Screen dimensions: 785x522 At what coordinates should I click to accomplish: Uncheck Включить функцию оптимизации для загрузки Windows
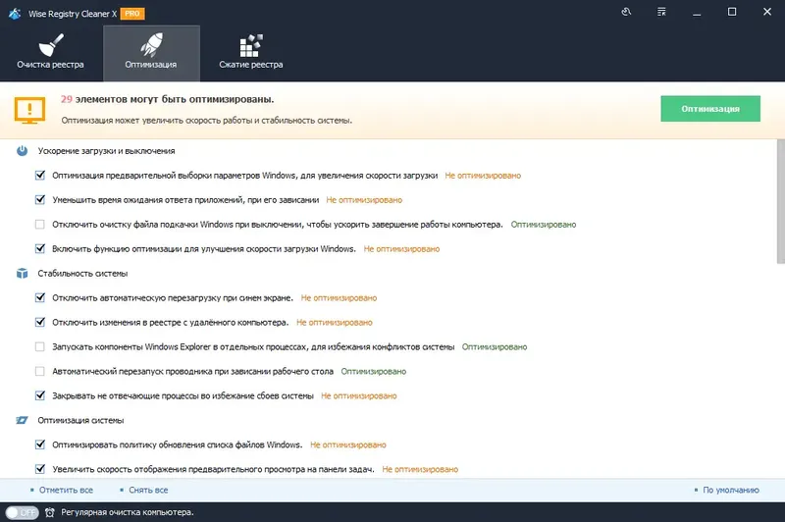[40, 249]
